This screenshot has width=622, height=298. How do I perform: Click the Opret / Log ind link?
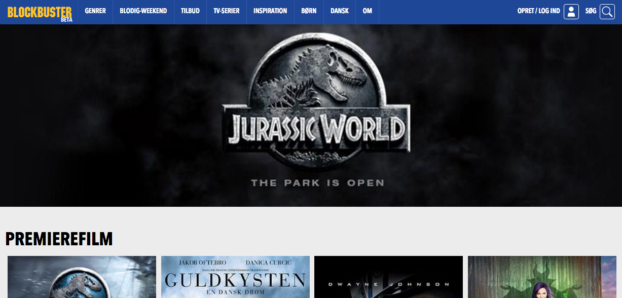[539, 11]
